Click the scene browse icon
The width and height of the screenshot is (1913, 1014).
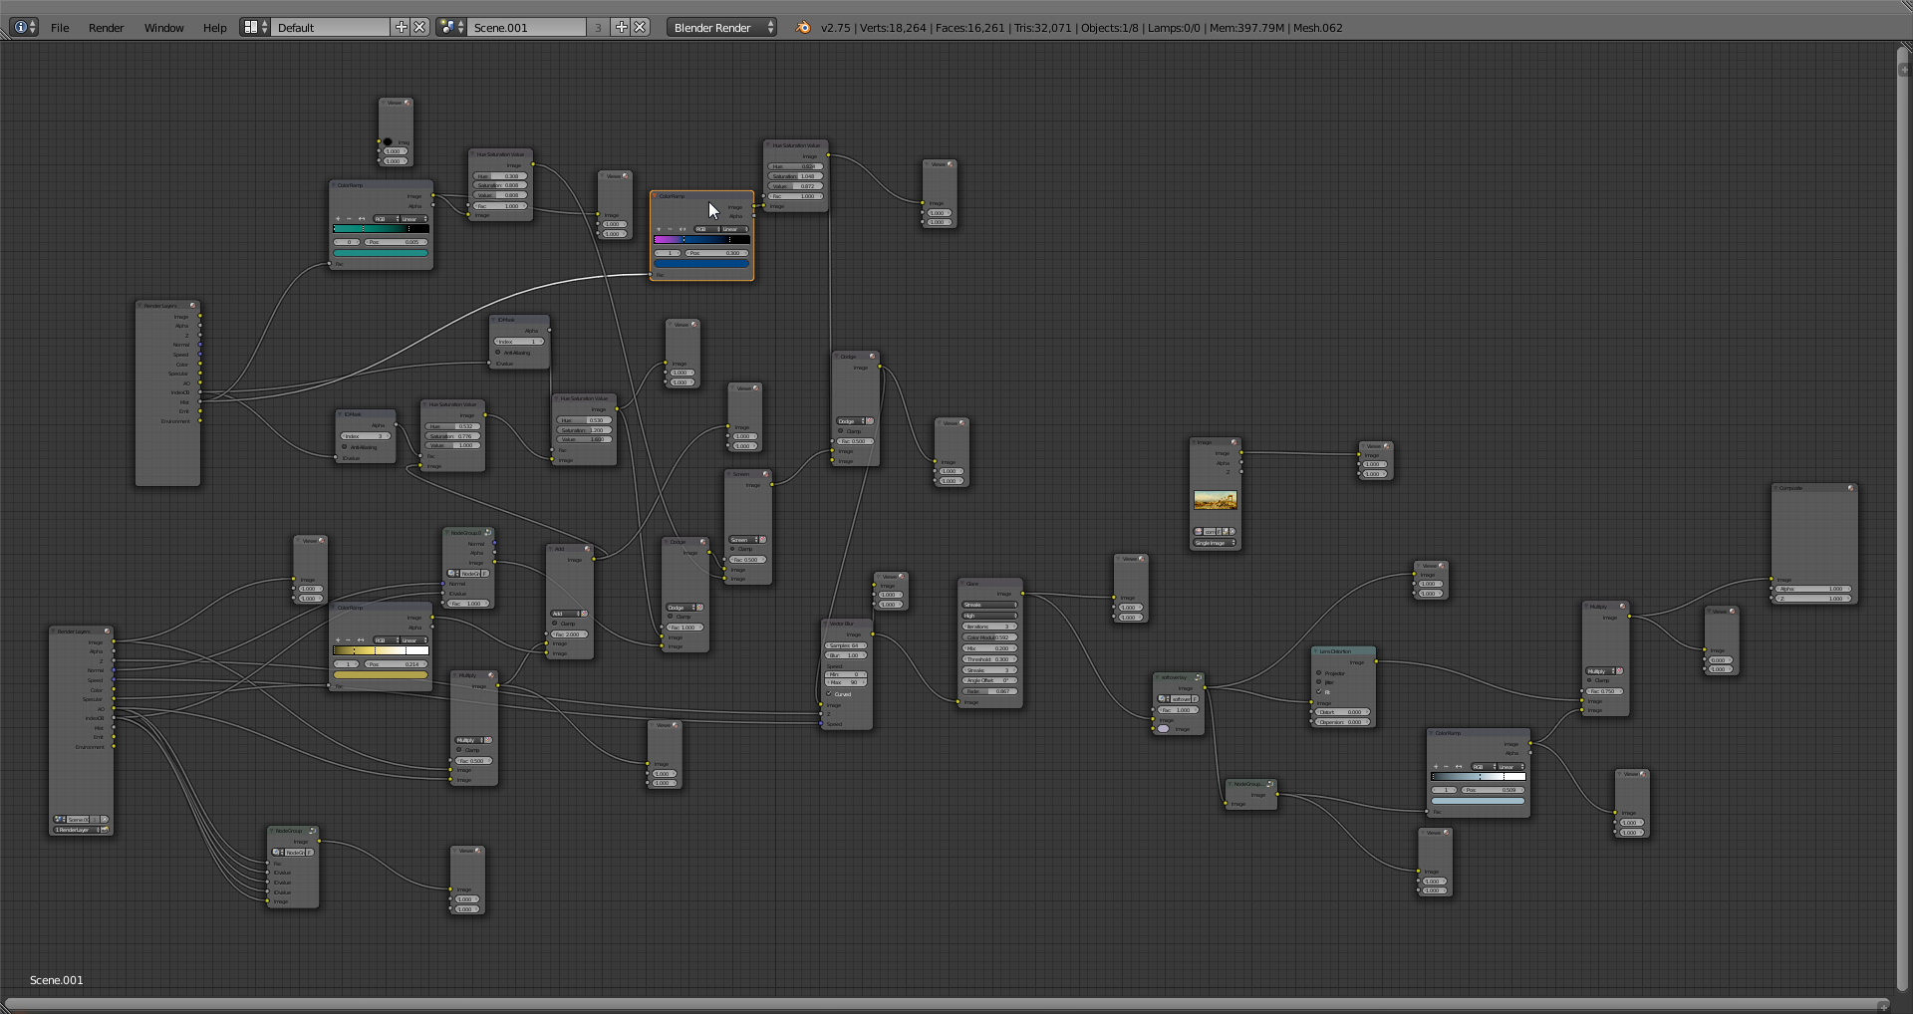[x=451, y=27]
